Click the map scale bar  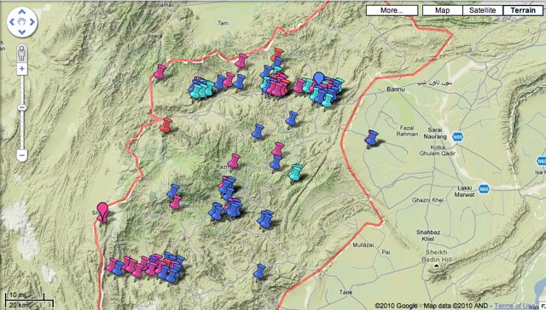coord(29,300)
